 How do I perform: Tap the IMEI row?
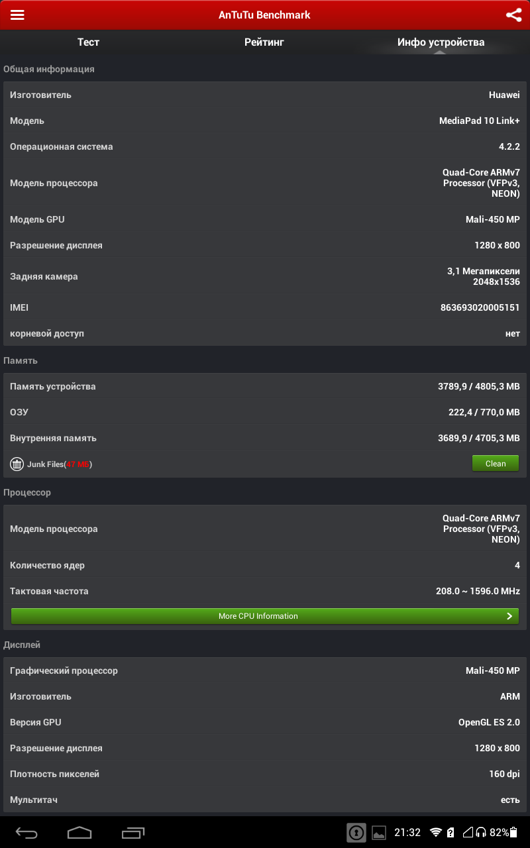pos(265,308)
